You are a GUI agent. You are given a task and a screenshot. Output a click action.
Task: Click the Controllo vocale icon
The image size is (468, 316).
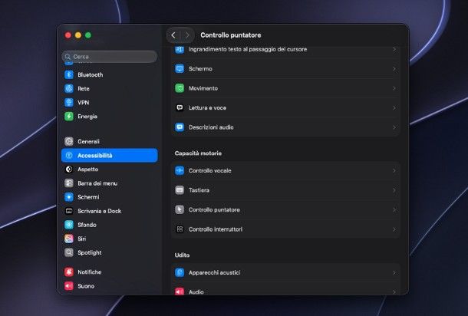180,171
